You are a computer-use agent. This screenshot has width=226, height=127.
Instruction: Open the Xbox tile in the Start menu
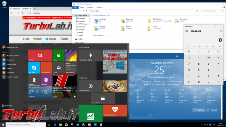click(x=58, y=56)
